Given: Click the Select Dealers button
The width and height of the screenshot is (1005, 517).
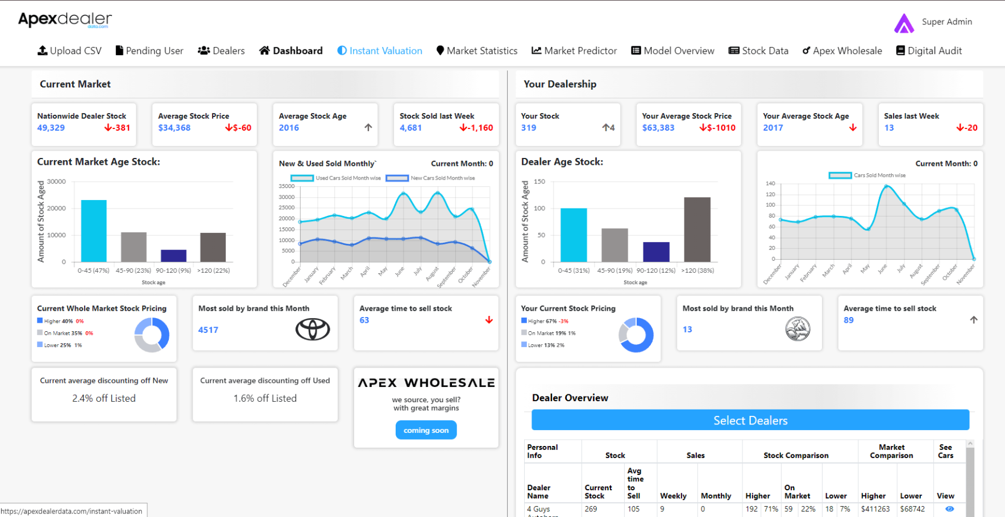Looking at the screenshot, I should [x=750, y=420].
